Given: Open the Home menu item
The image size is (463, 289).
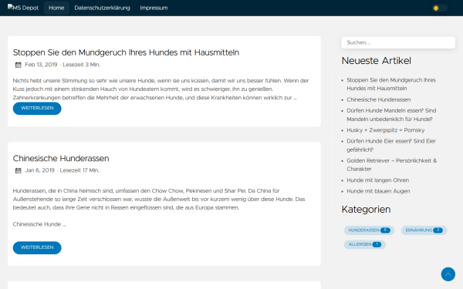Looking at the screenshot, I should pos(56,8).
